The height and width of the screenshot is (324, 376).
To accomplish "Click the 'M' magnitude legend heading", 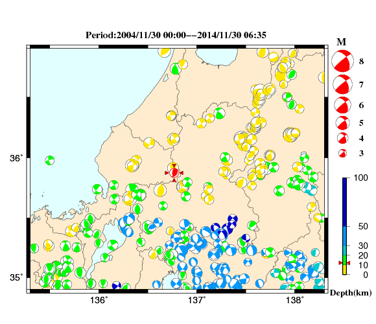I will [x=341, y=42].
